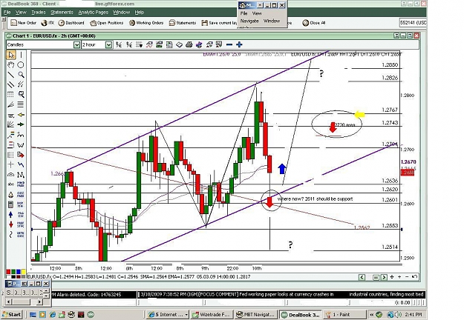Click chart scroll-right arrow button
The width and height of the screenshot is (464, 320).
[x=384, y=277]
